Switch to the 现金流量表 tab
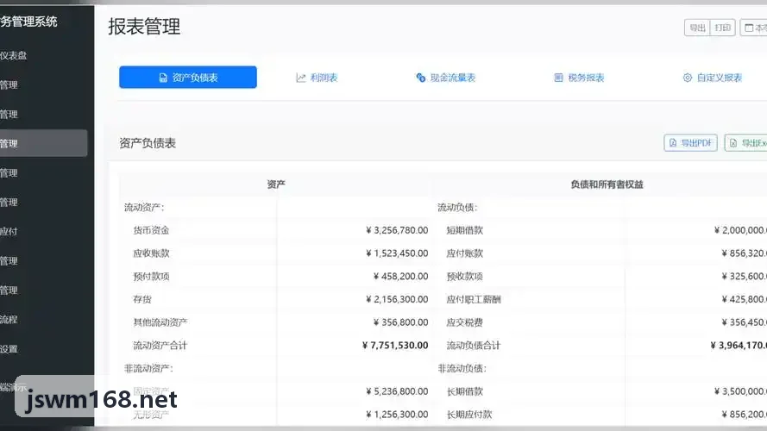Screen dimensions: 767x431 coord(446,78)
